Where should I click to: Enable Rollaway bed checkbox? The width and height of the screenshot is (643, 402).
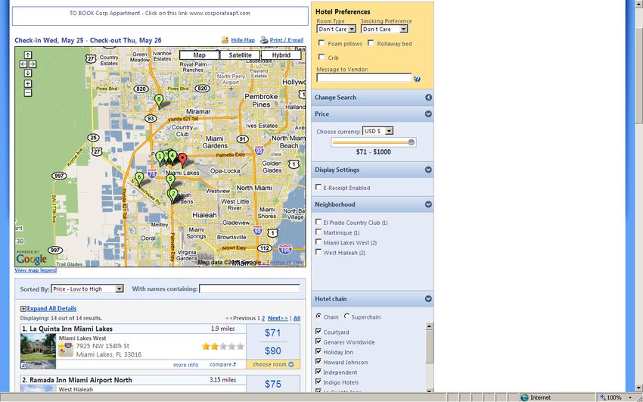pos(371,43)
